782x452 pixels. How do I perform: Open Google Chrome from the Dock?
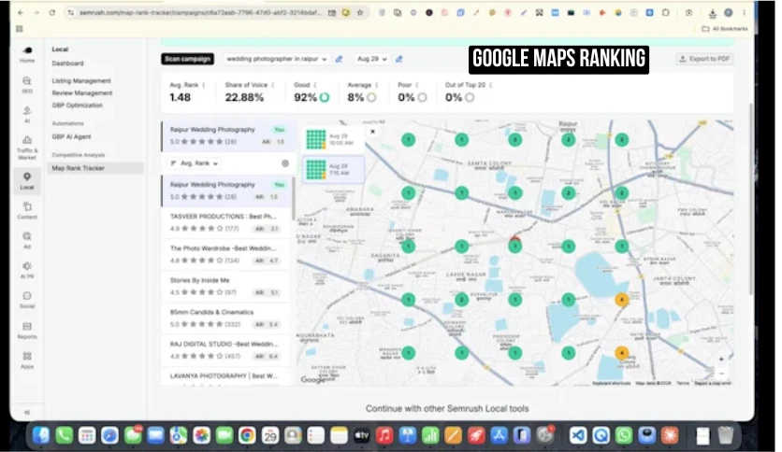coord(247,435)
